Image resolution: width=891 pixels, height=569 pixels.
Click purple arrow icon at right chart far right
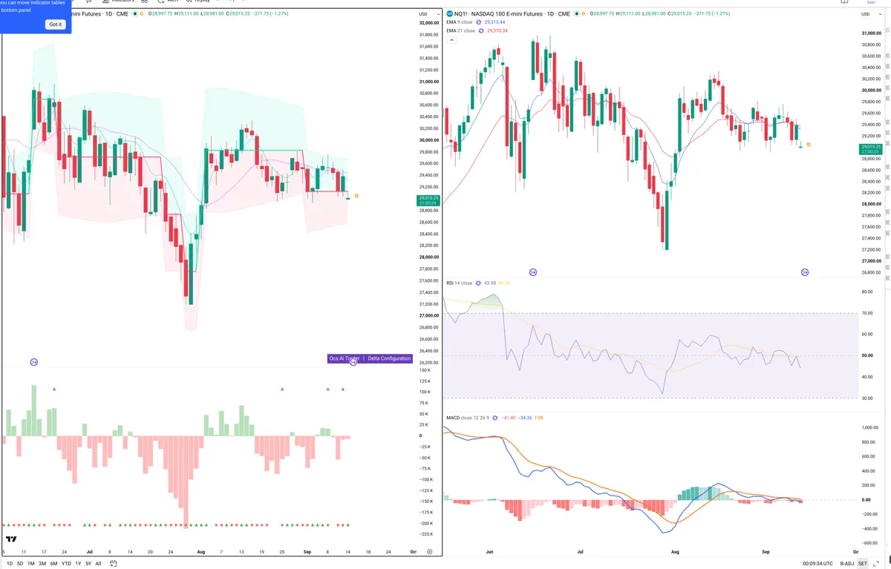click(x=805, y=273)
